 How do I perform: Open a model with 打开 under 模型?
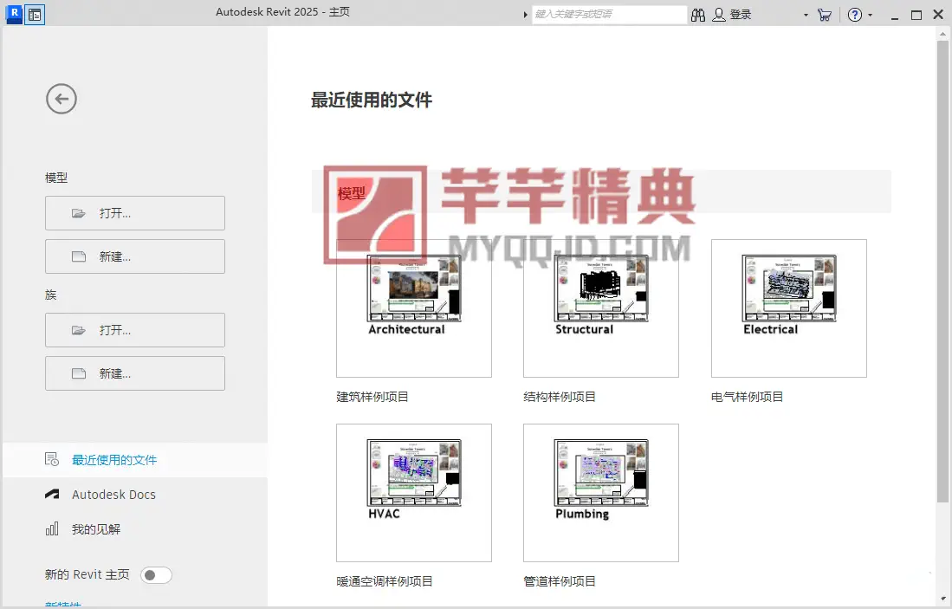tap(135, 213)
